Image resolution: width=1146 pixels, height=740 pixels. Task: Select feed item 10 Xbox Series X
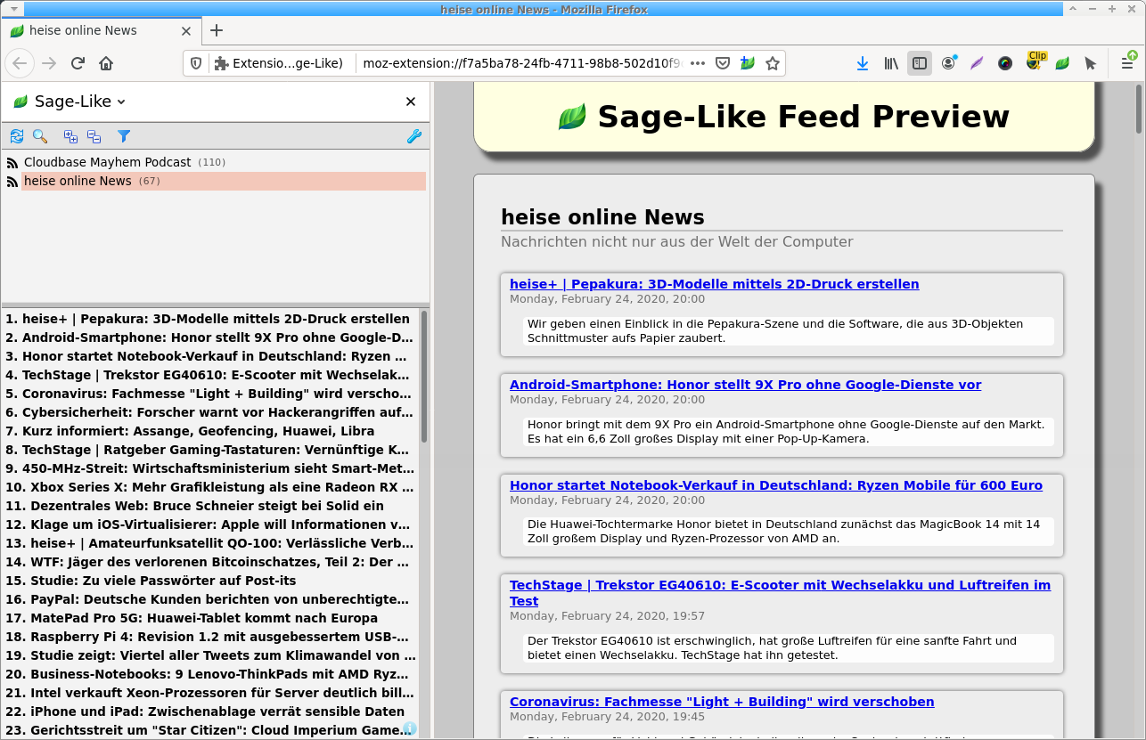[x=210, y=487]
